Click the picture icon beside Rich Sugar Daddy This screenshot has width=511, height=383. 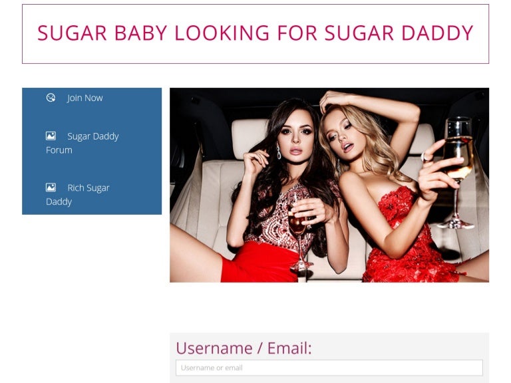51,188
